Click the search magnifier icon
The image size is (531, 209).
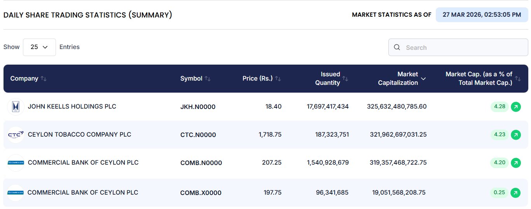point(397,47)
